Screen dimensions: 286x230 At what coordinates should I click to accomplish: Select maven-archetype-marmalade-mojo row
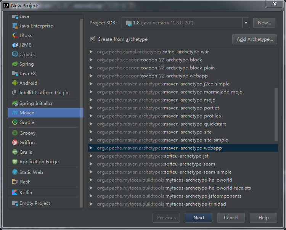point(183,92)
